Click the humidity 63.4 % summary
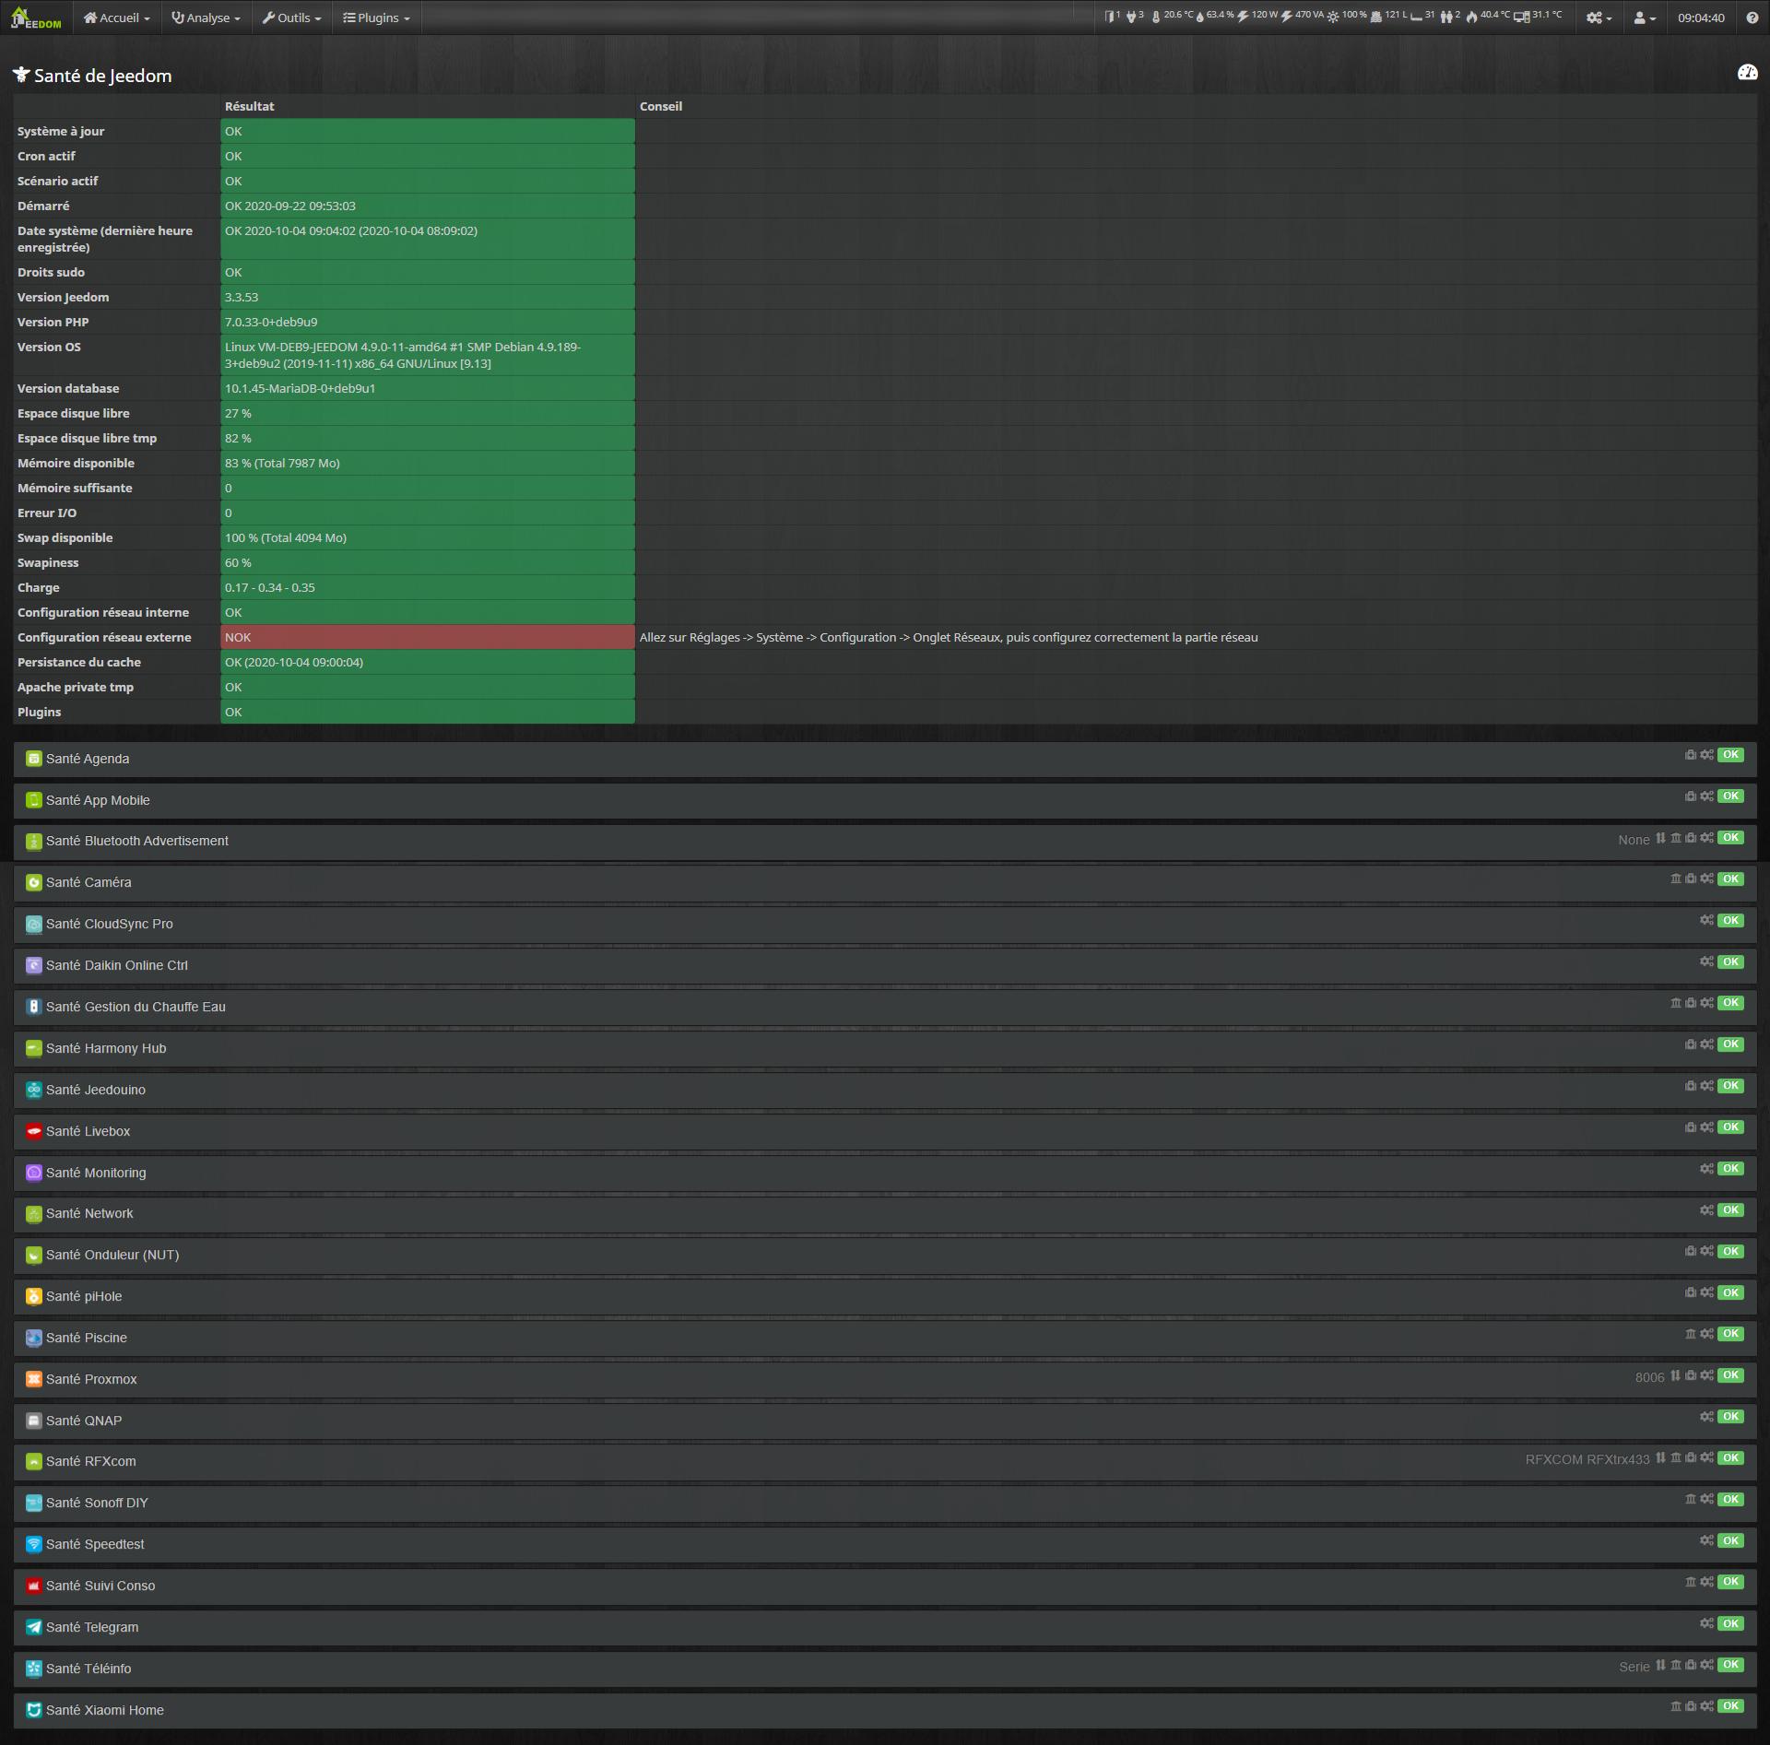Viewport: 1770px width, 1745px height. [x=1214, y=16]
